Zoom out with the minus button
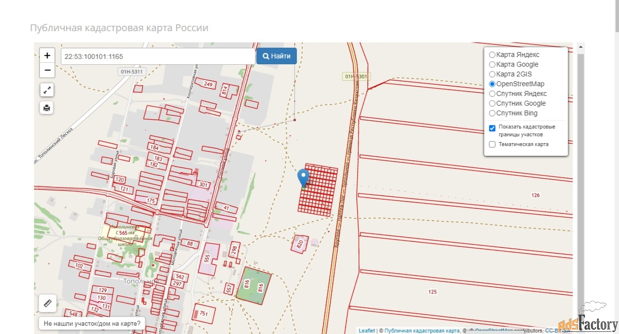The width and height of the screenshot is (619, 334). (47, 70)
